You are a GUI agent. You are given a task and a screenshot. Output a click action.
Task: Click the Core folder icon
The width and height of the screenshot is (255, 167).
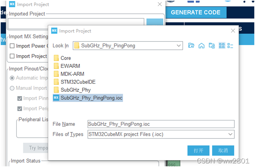click(x=56, y=58)
